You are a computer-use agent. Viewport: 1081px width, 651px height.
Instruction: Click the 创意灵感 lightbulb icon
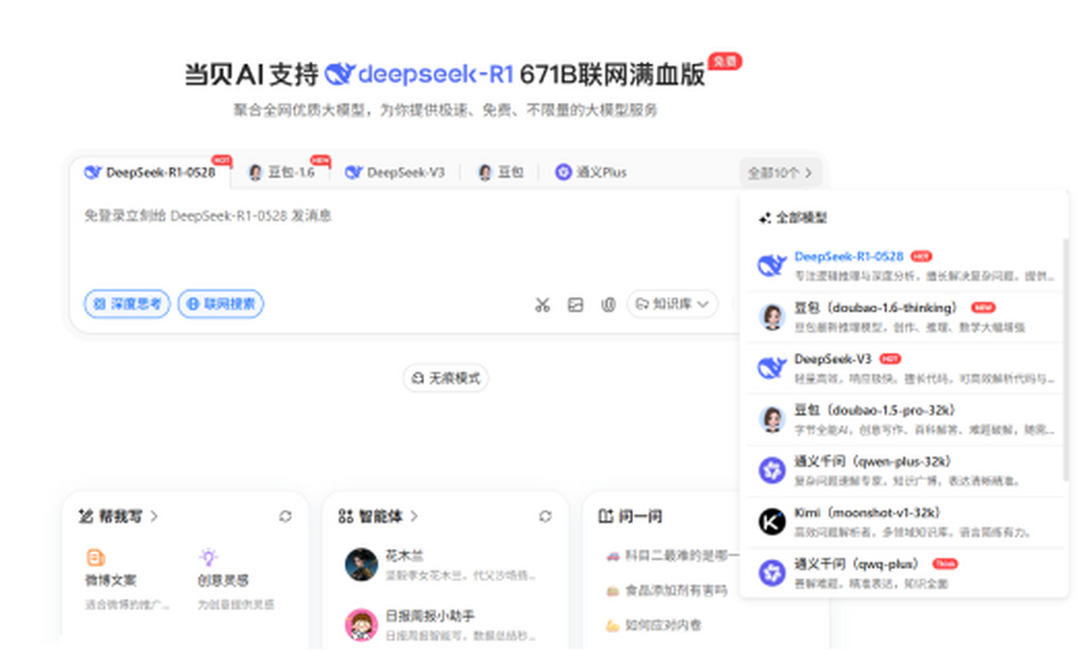[208, 557]
